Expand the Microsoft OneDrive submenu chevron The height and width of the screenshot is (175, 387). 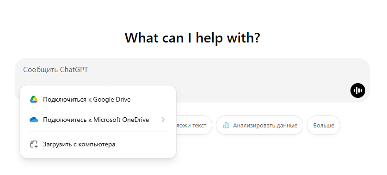click(x=163, y=120)
